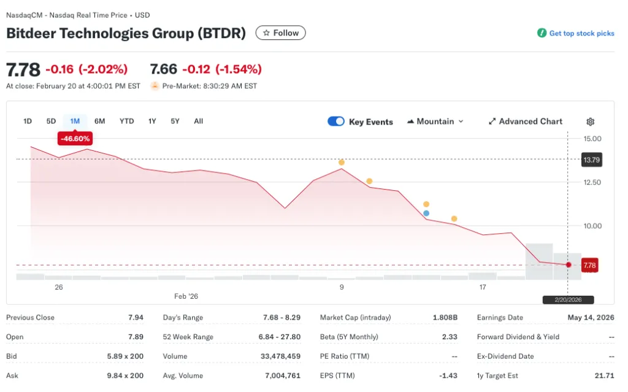Screen dimensions: 628x392
Task: Click the last orange event dot before Feb 17
Action: pyautogui.click(x=454, y=219)
